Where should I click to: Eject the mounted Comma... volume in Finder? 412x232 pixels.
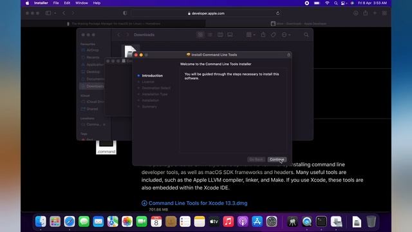pyautogui.click(x=104, y=124)
